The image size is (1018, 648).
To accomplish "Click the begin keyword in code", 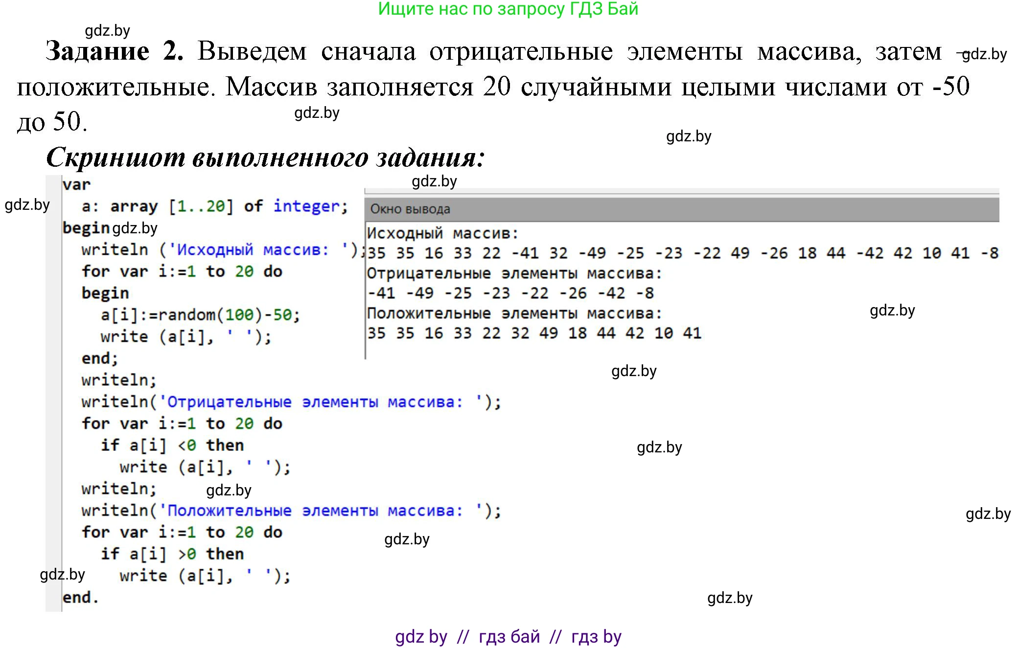I will 86,227.
